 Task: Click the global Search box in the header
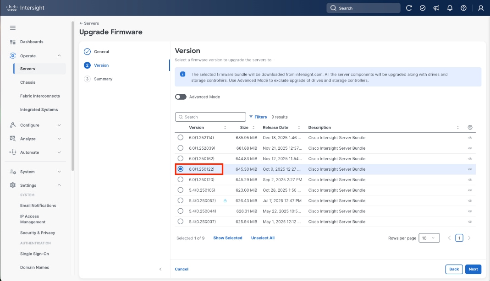click(x=363, y=8)
